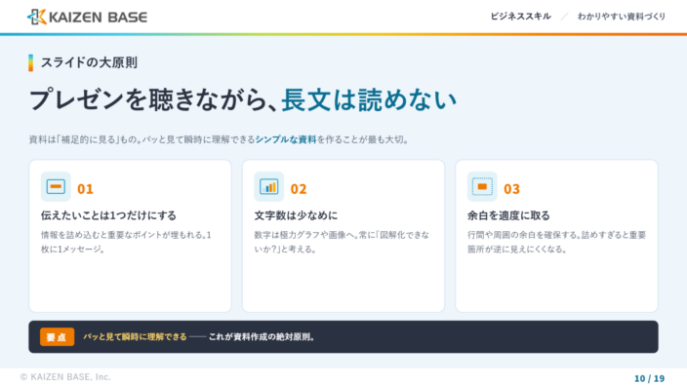Click the yellow パッと見て瞬時に理解できる text
The width and height of the screenshot is (687, 386).
(x=135, y=337)
